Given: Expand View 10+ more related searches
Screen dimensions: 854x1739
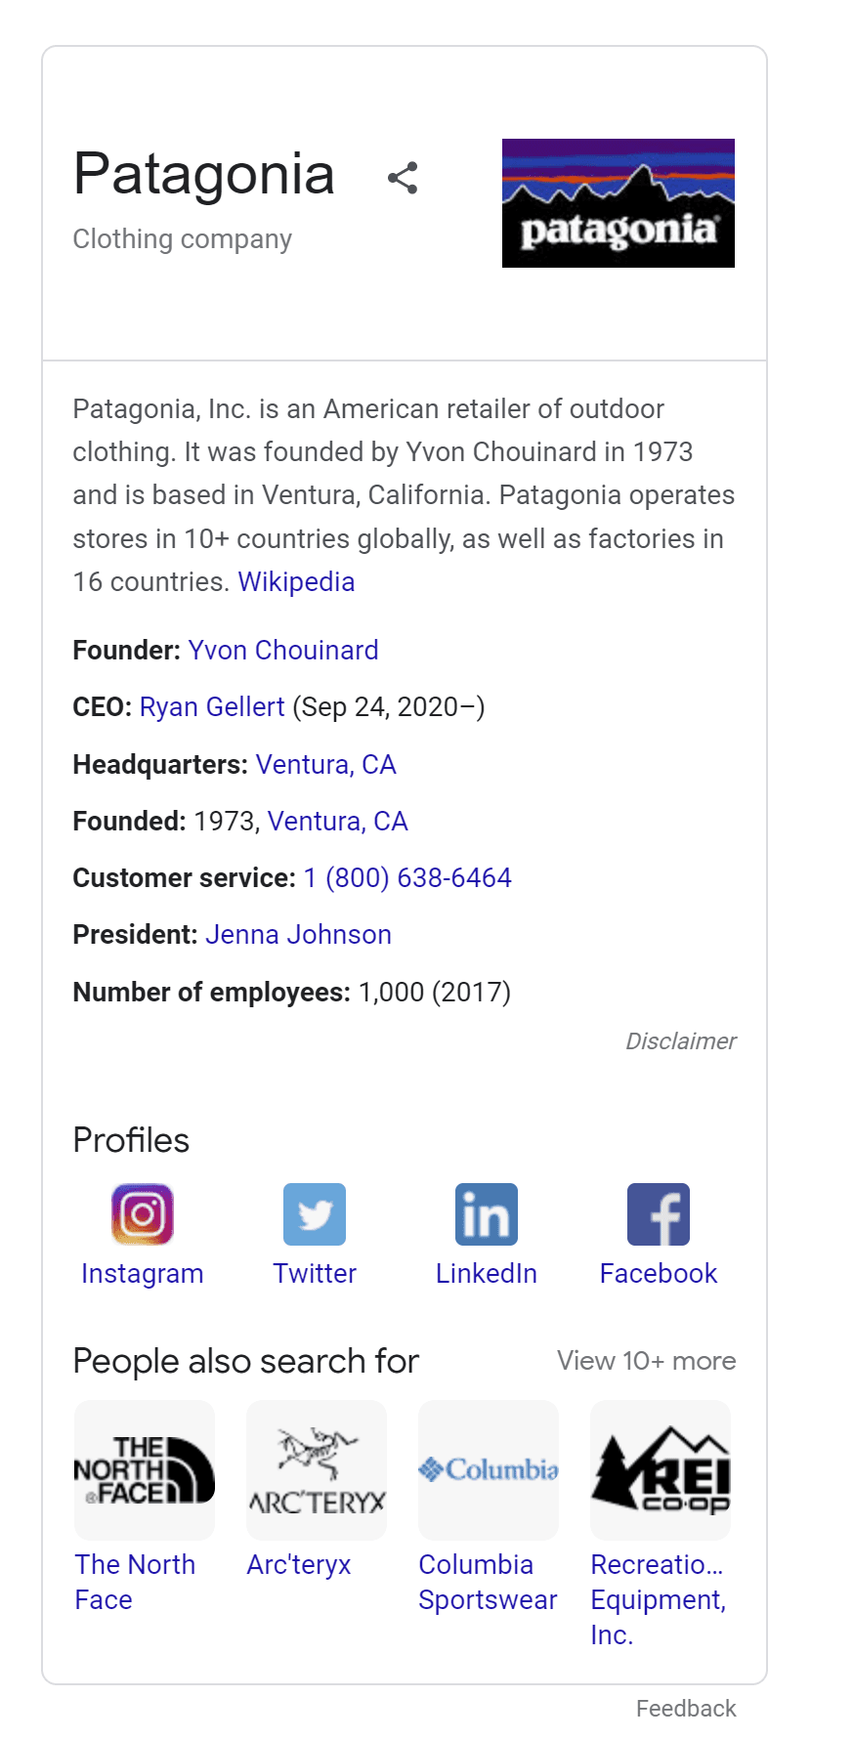Looking at the screenshot, I should (x=646, y=1361).
